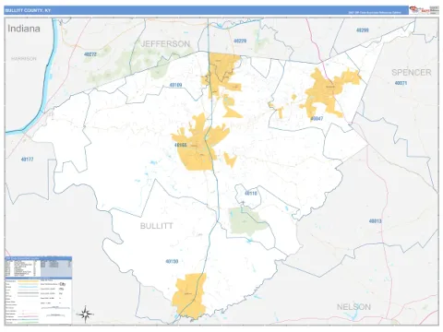The image size is (443, 332).
Task: Click ZIP code label 40229
Action: pyautogui.click(x=240, y=41)
